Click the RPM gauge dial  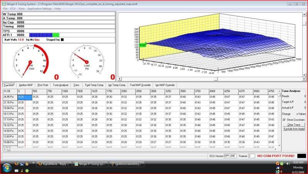30,62
